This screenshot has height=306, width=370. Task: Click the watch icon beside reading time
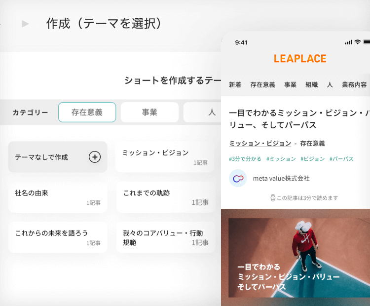[273, 198]
